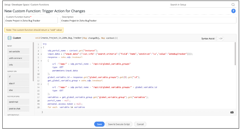Click the CONDITION section heading
This screenshot has width=242, height=131.
12,71
